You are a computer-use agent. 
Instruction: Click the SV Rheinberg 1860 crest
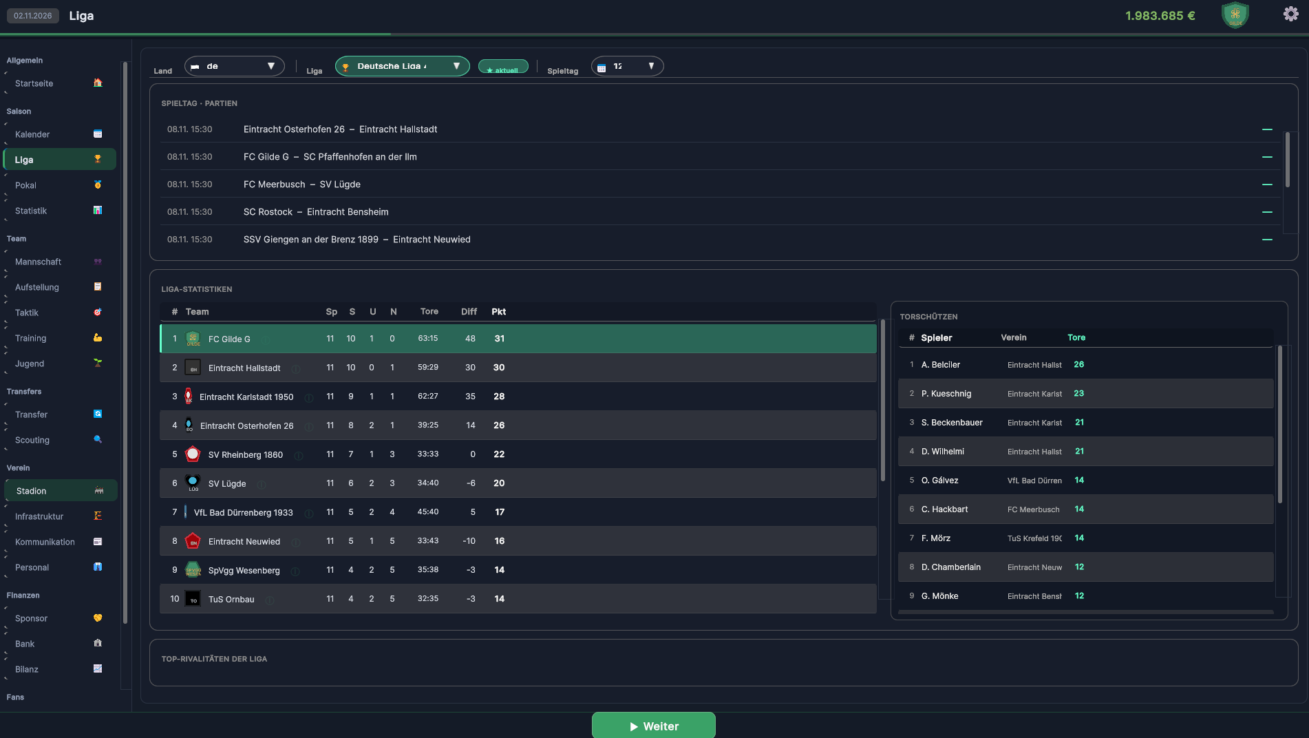coord(193,454)
